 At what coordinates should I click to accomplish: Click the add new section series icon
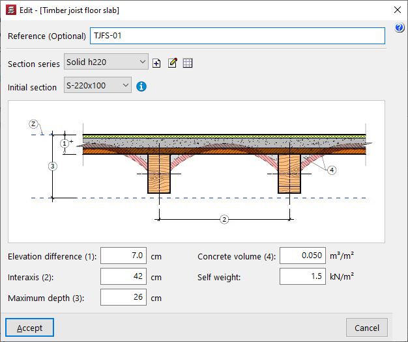[x=156, y=63]
